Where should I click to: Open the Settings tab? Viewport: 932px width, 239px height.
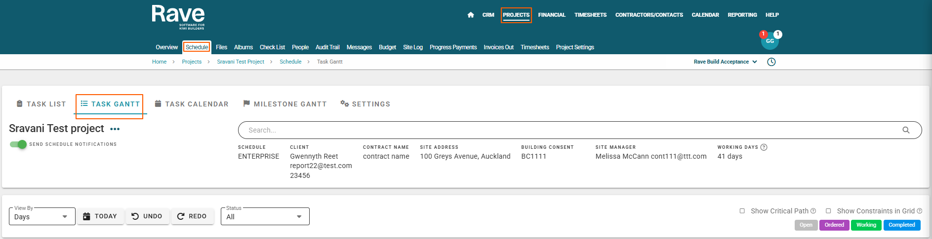(365, 104)
